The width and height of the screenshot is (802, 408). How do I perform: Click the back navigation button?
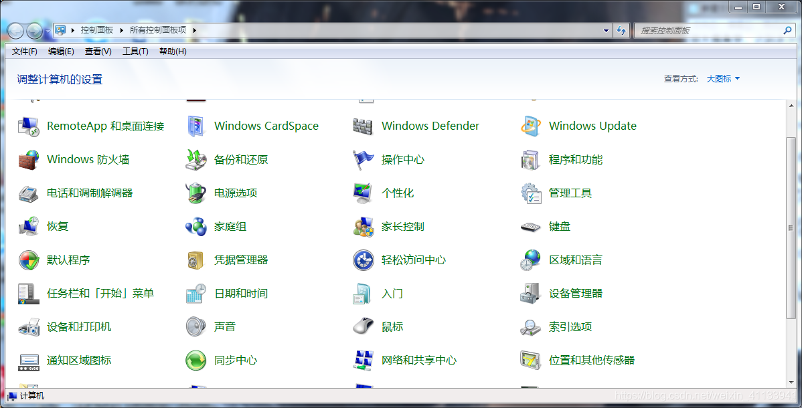pyautogui.click(x=14, y=30)
